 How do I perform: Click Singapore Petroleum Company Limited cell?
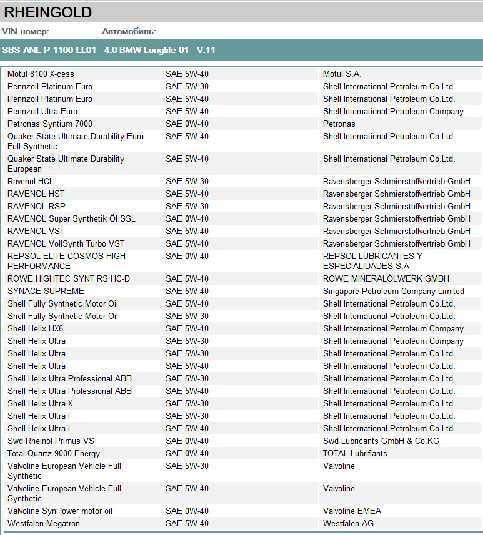(x=394, y=291)
